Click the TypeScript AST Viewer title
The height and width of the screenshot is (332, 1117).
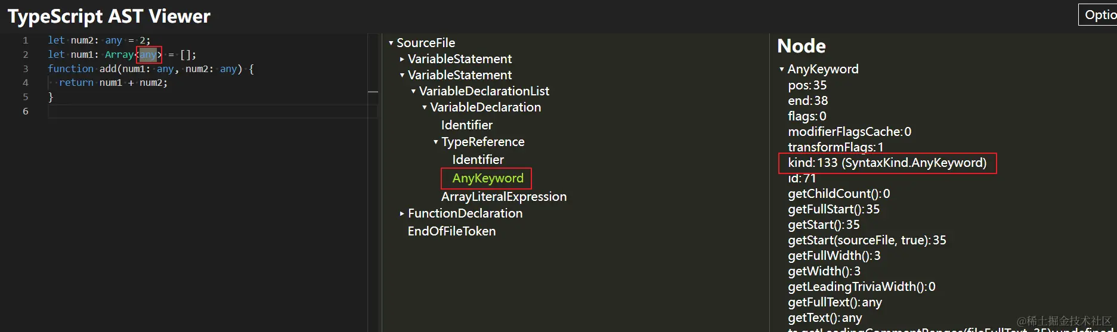[x=109, y=16]
